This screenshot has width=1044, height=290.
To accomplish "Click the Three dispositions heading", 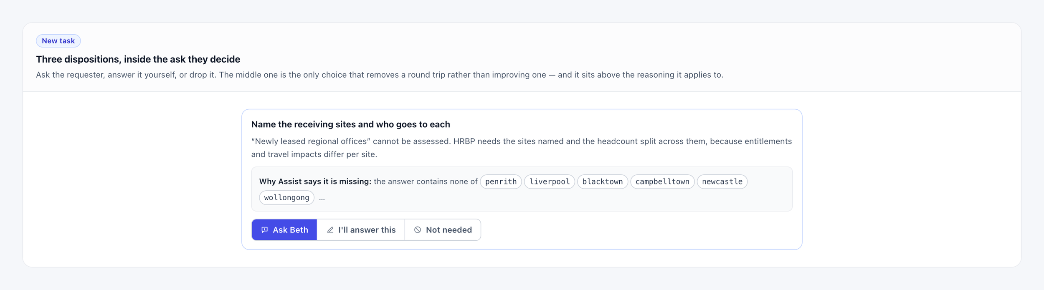I will point(138,59).
